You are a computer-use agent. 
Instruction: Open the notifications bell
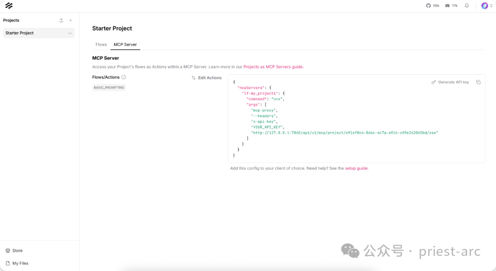(467, 6)
